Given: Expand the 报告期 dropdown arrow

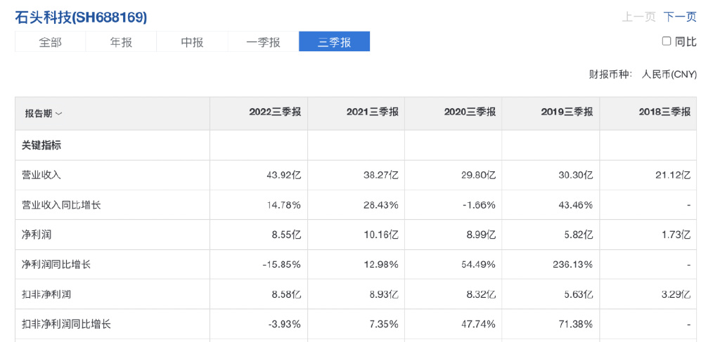Looking at the screenshot, I should coord(58,114).
